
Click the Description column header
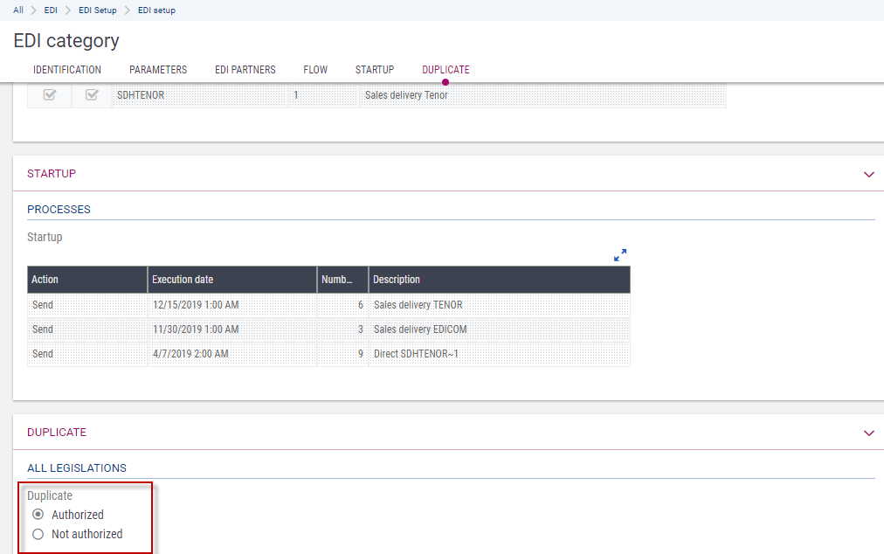coord(498,280)
